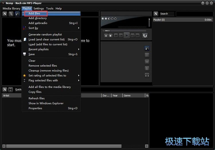Click Add all files to the media library
215x150 pixels.
click(51, 87)
